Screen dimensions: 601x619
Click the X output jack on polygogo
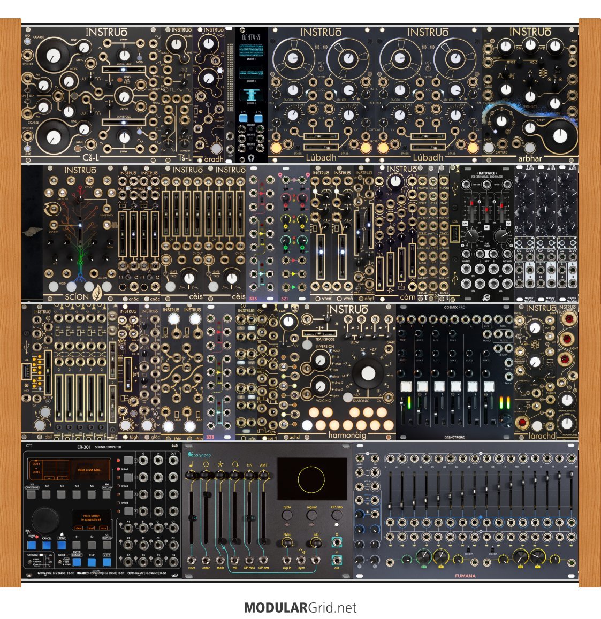point(337,542)
